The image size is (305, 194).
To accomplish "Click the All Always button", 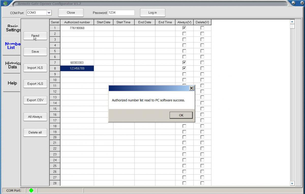I will pyautogui.click(x=35, y=117).
